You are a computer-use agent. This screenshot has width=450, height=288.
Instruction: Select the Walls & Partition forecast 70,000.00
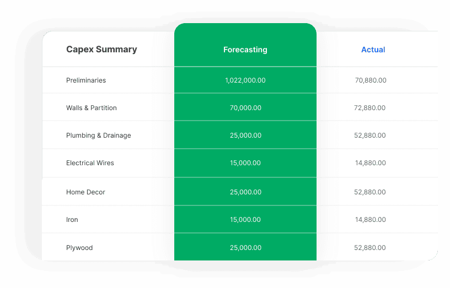tap(245, 108)
